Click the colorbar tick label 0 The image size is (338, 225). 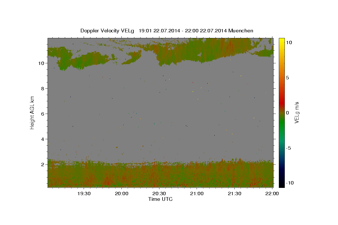coord(287,113)
